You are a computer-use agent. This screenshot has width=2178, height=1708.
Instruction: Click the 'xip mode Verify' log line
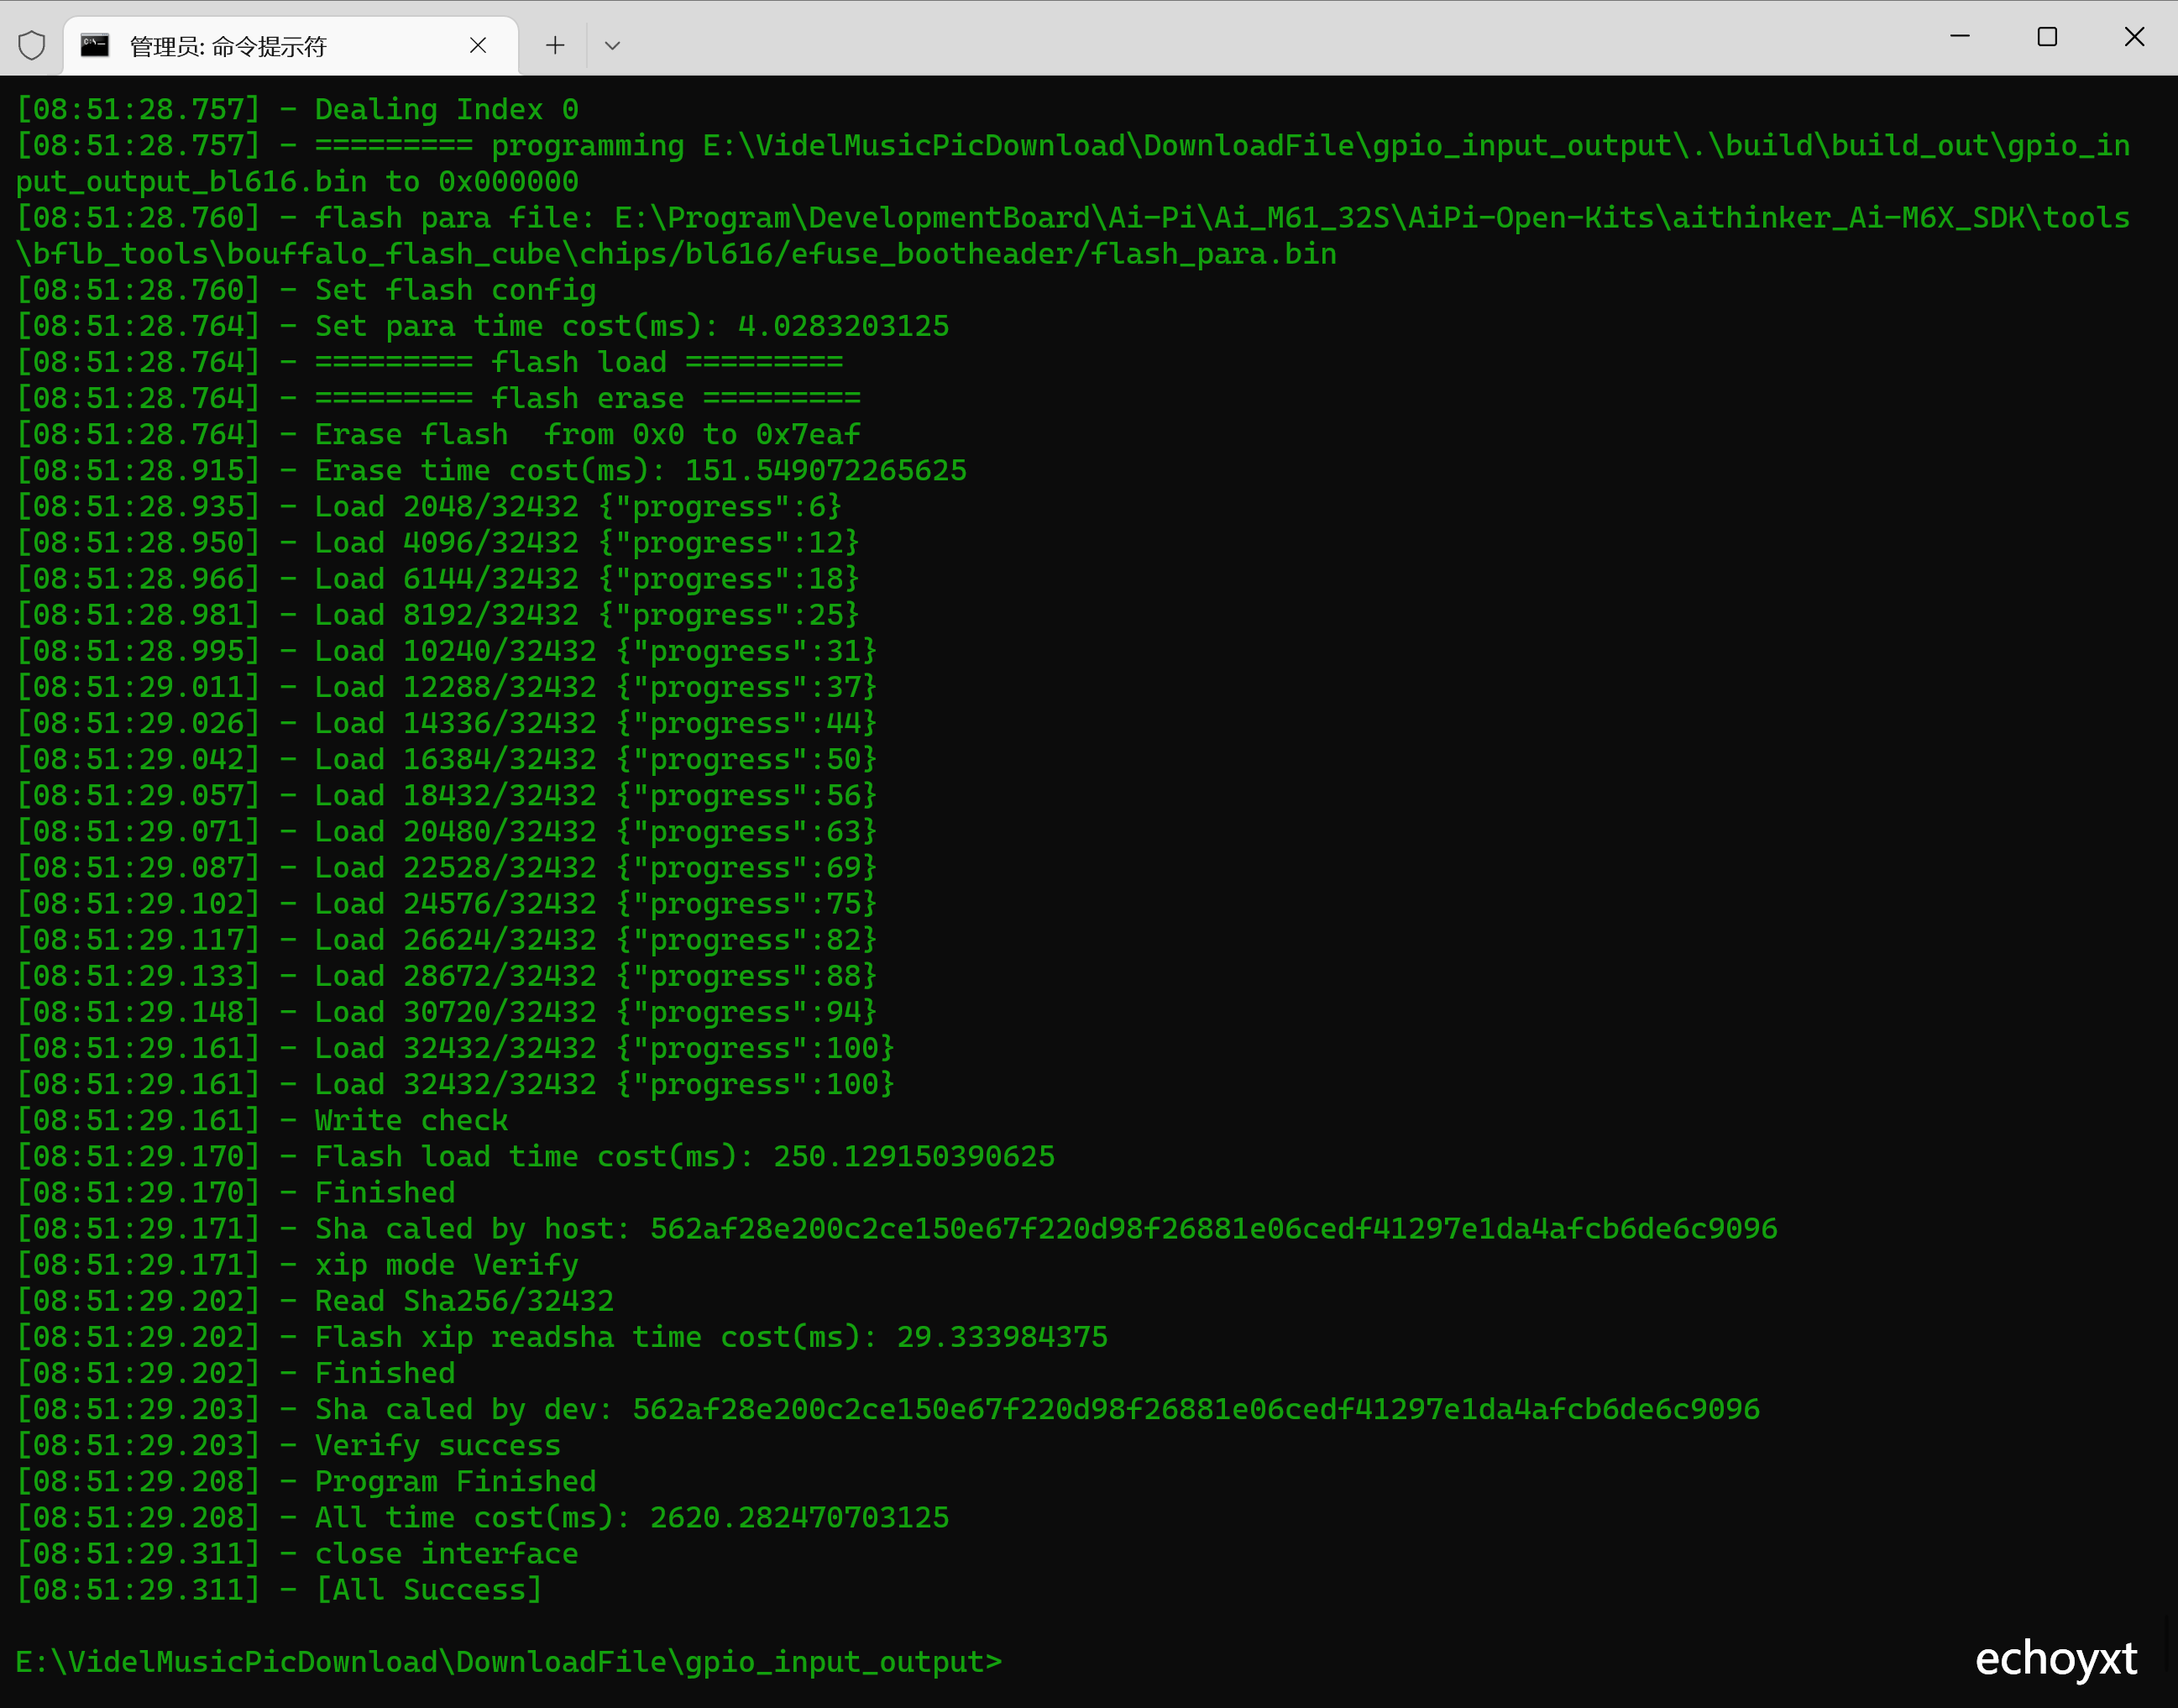(298, 1264)
